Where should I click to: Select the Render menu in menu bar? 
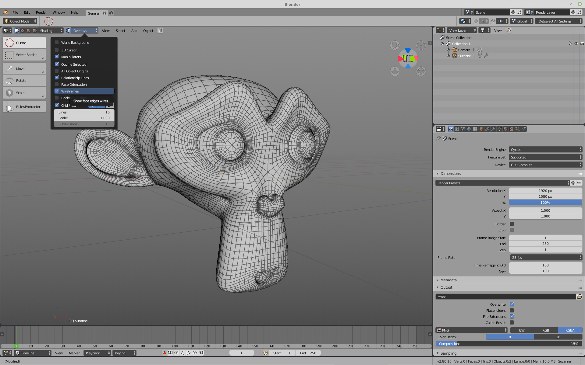click(41, 12)
